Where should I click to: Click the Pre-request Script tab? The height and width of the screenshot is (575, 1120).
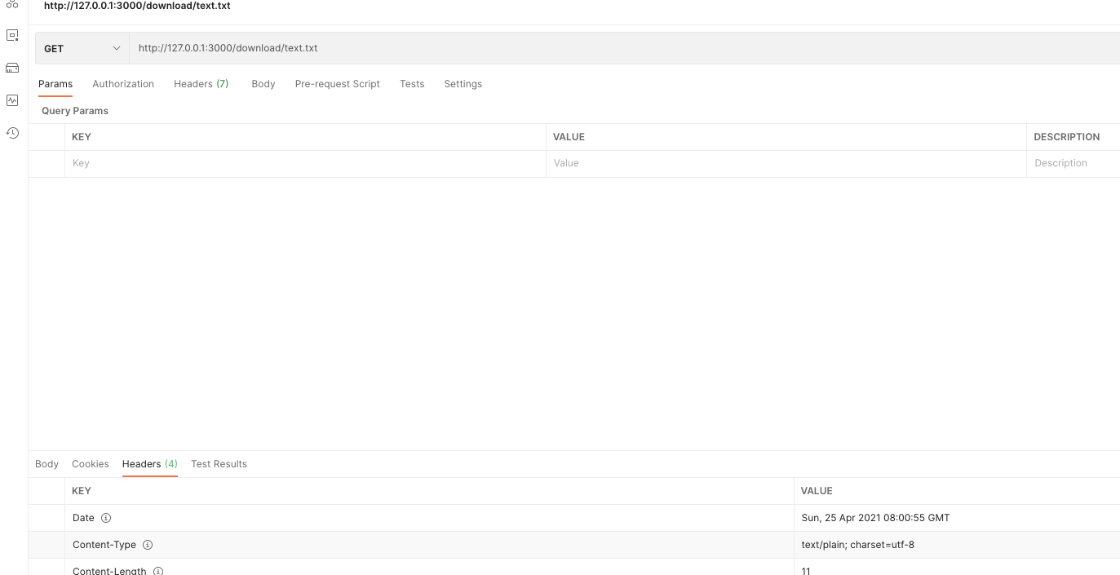tap(337, 83)
